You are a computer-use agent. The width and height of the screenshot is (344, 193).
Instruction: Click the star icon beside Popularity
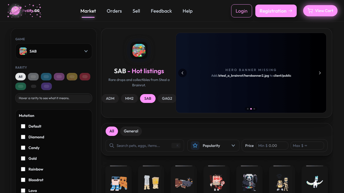[195, 146]
